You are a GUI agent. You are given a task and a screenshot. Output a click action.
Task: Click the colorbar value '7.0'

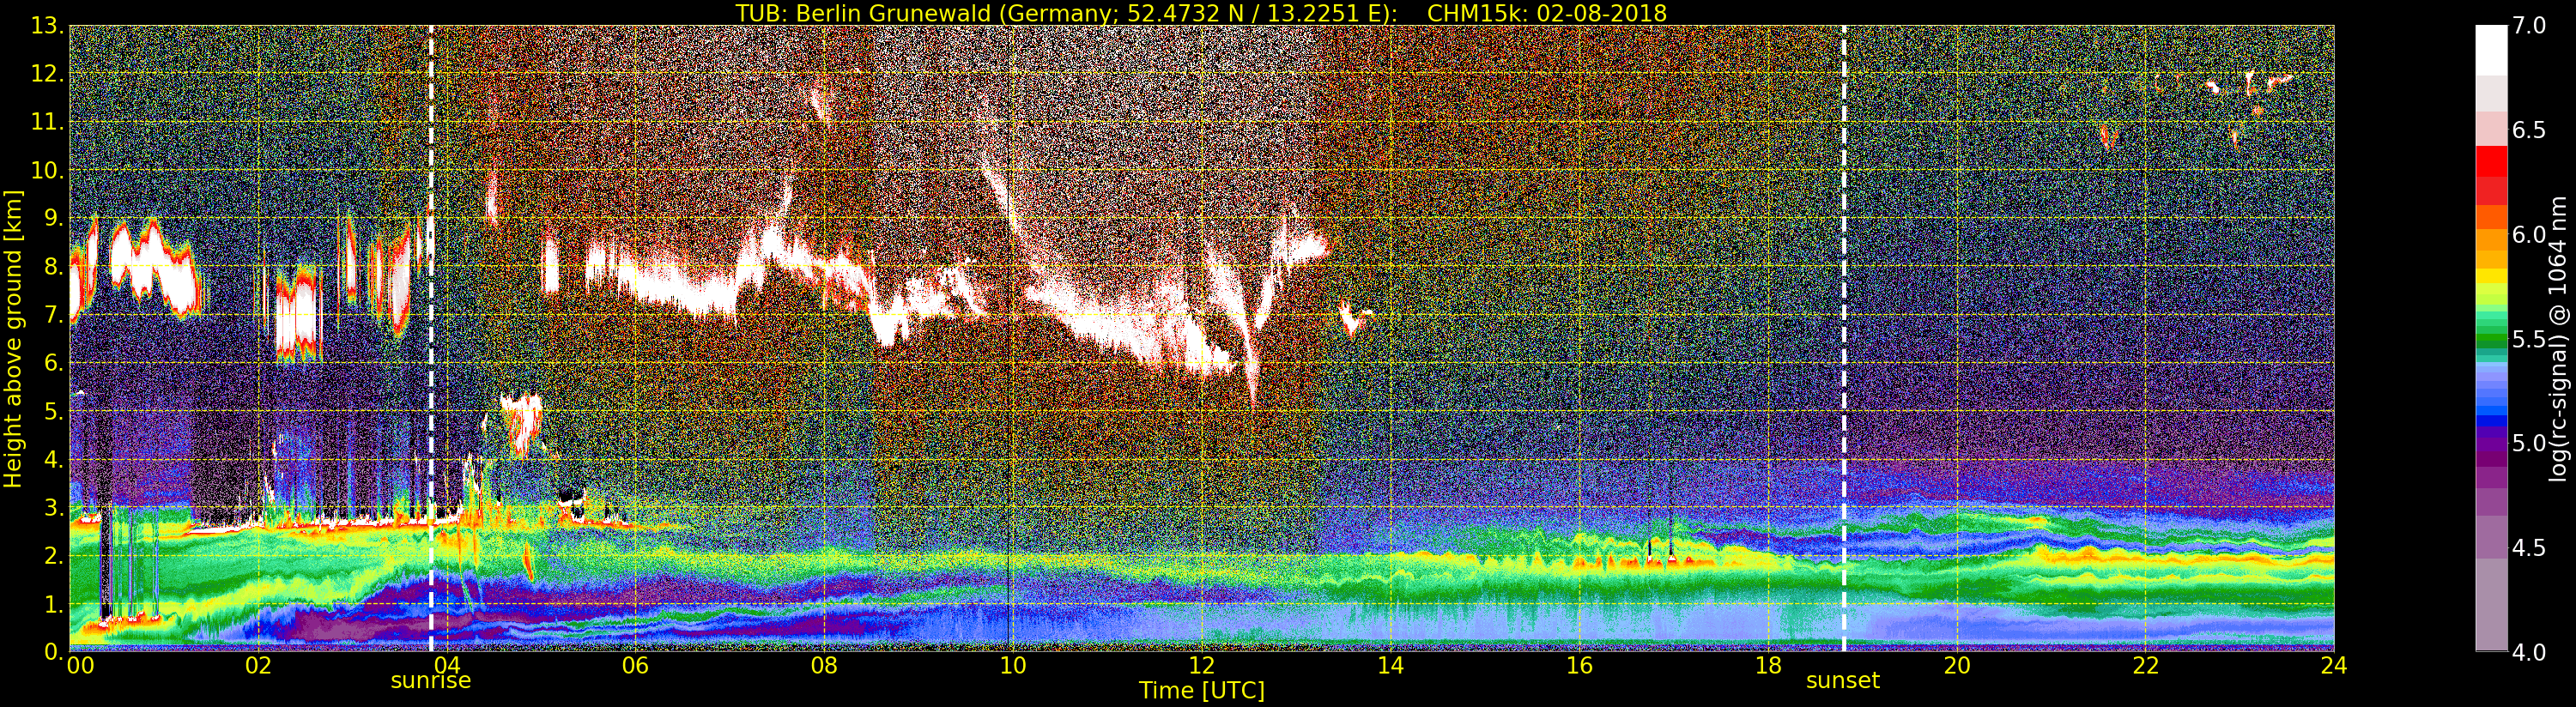click(x=2529, y=26)
